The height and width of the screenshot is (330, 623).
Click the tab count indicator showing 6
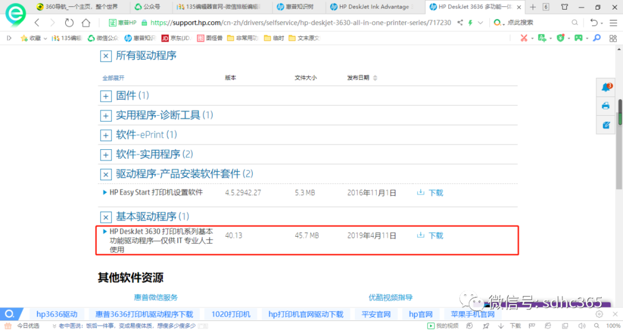click(546, 7)
